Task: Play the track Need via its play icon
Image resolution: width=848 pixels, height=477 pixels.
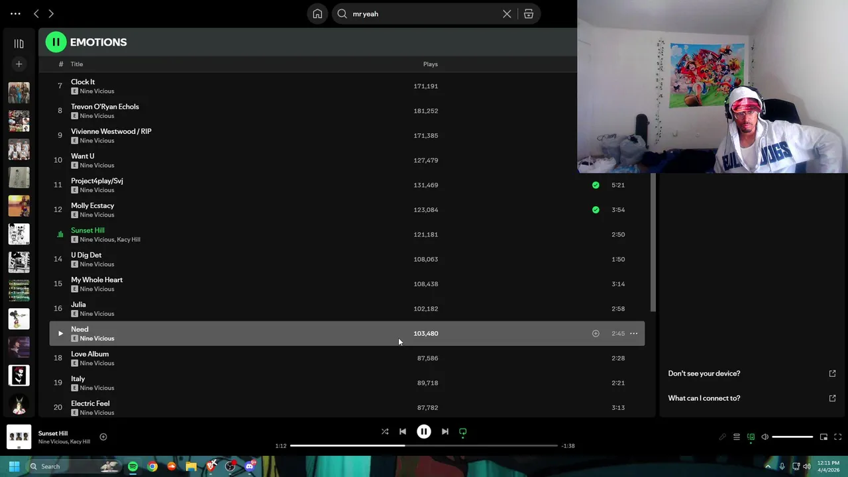Action: click(x=60, y=333)
